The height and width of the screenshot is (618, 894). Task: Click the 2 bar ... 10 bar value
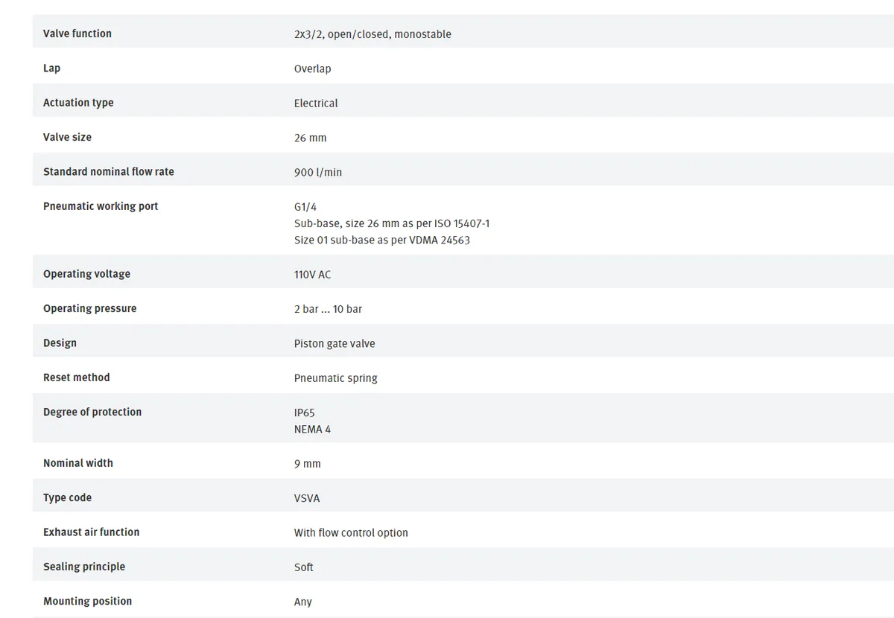[x=328, y=309]
